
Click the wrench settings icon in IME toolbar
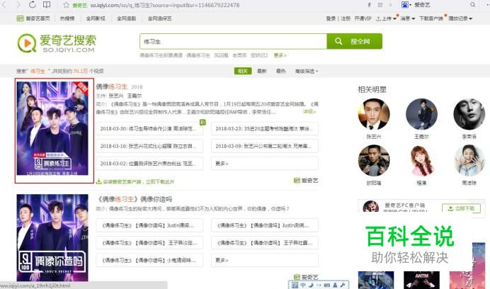coord(343,285)
